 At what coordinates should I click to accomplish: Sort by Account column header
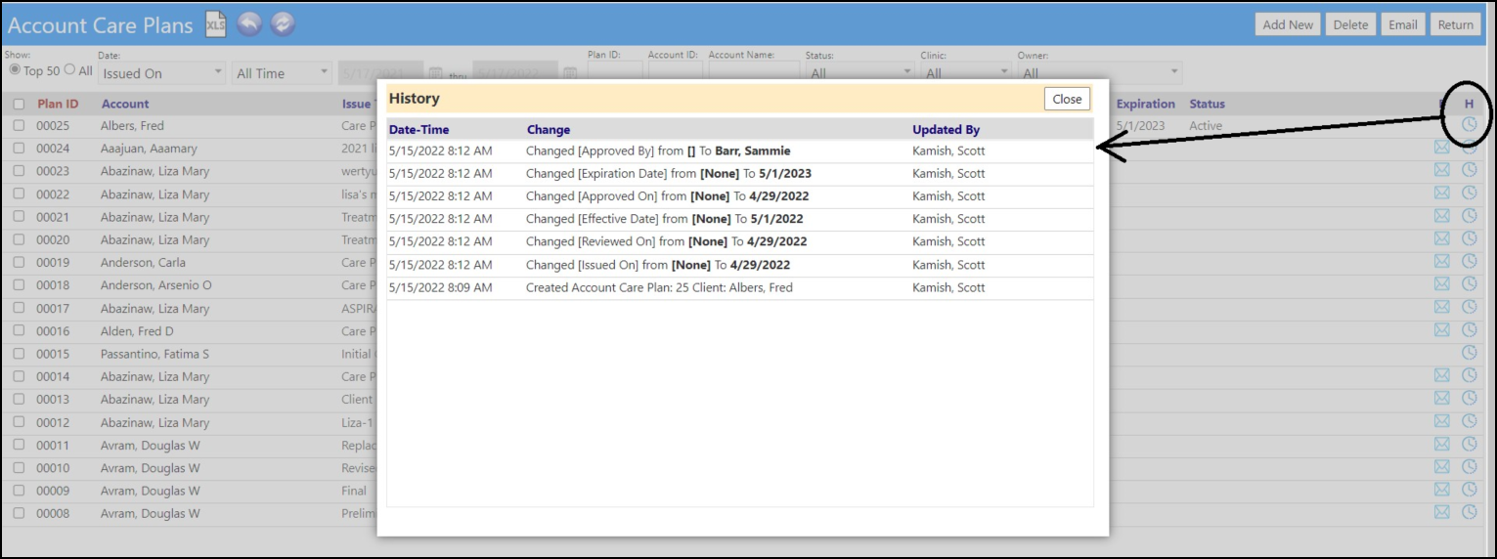click(x=125, y=104)
